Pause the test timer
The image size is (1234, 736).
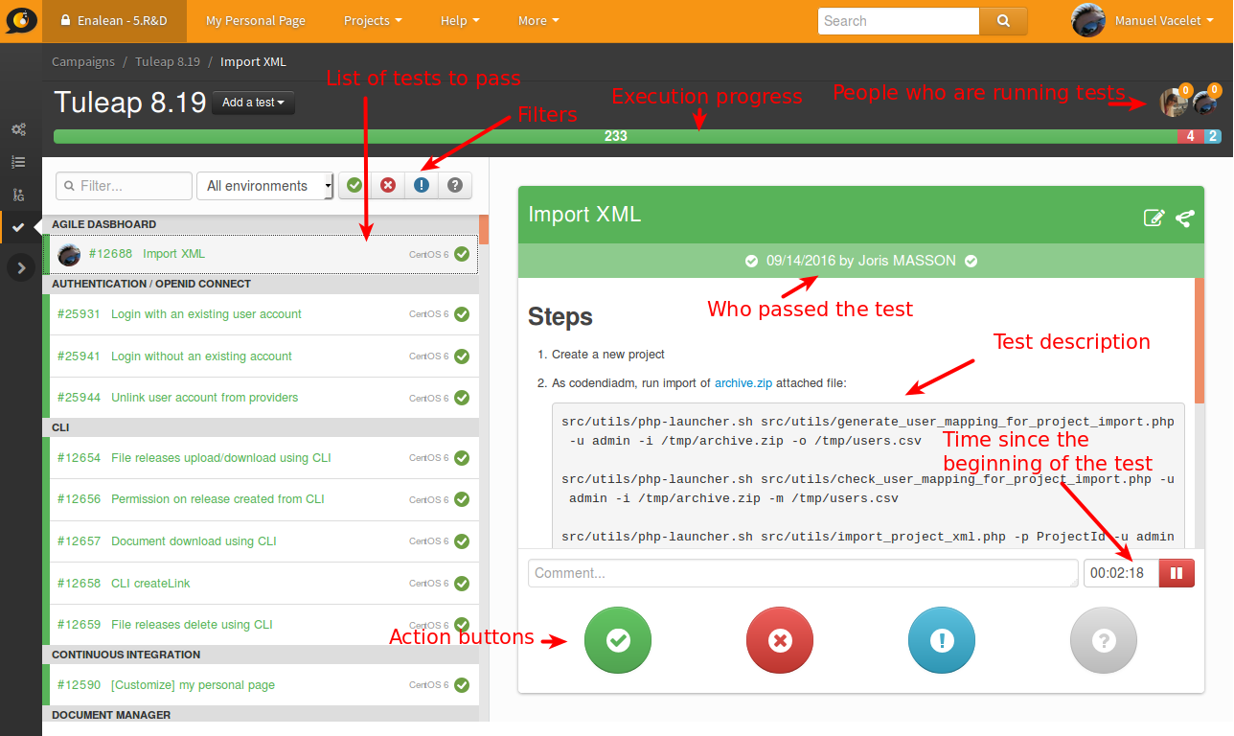[1177, 573]
